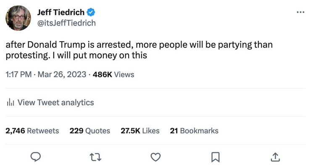Open the share upload arrow icon
The image size is (311, 167).
coord(275,157)
